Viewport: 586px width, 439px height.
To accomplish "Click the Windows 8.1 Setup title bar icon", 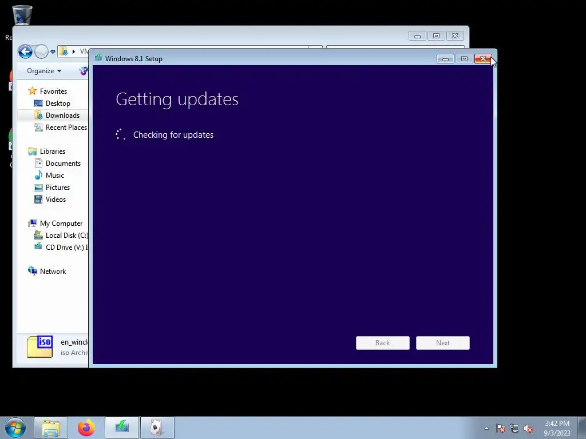I will 98,58.
